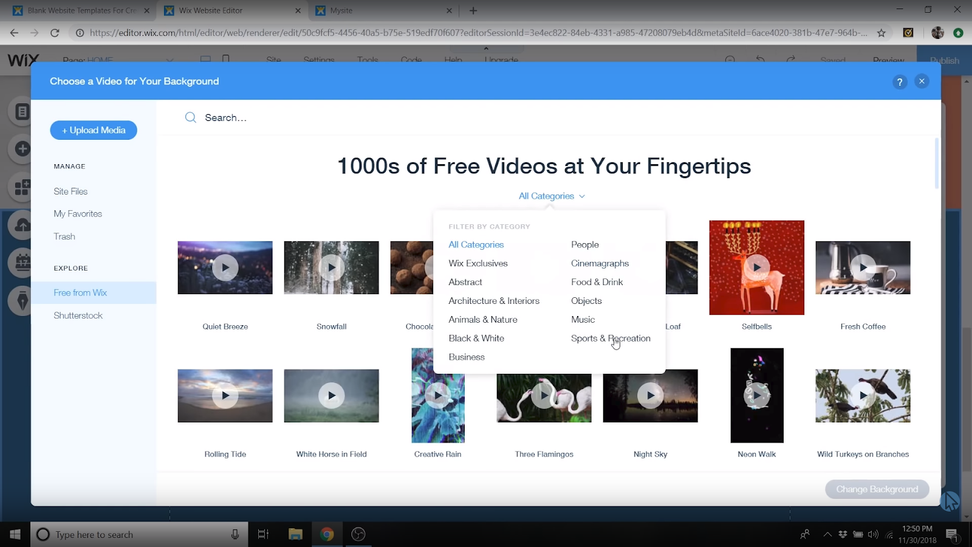Filter by Animals & Nature category
972x547 pixels.
click(x=483, y=320)
